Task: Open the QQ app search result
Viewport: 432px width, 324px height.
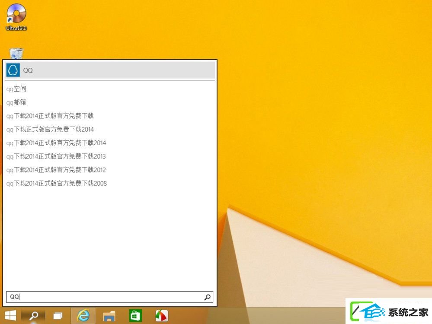Action: pos(110,70)
